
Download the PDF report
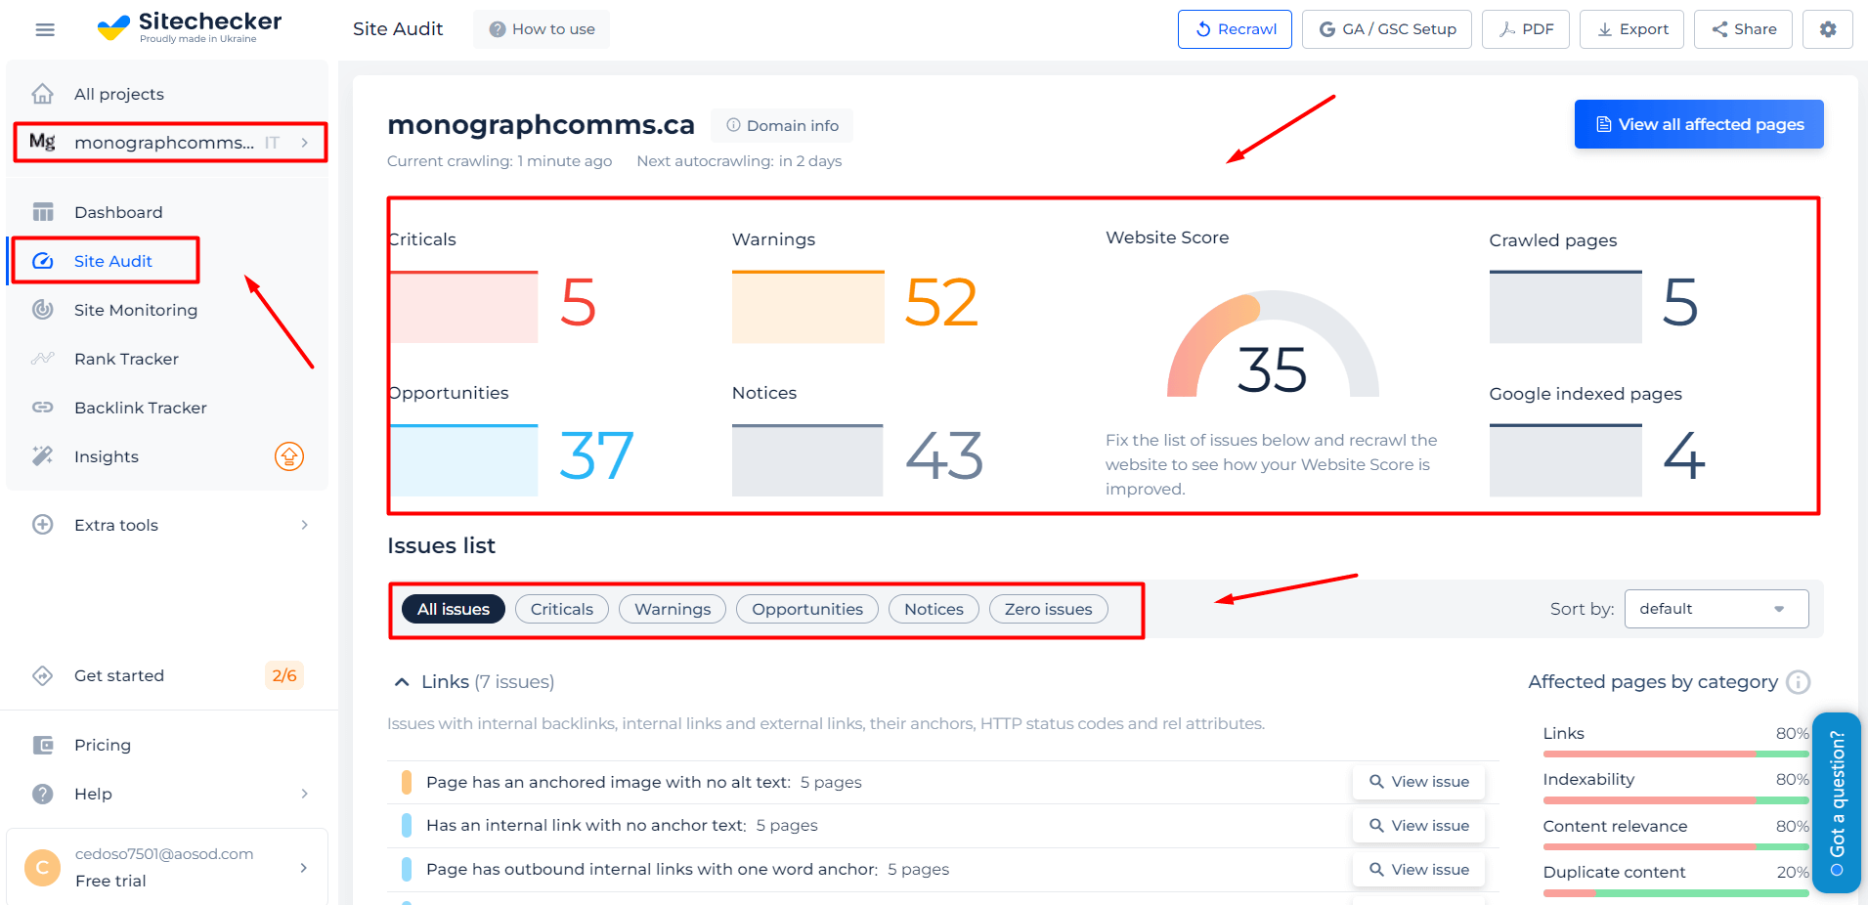click(x=1526, y=29)
